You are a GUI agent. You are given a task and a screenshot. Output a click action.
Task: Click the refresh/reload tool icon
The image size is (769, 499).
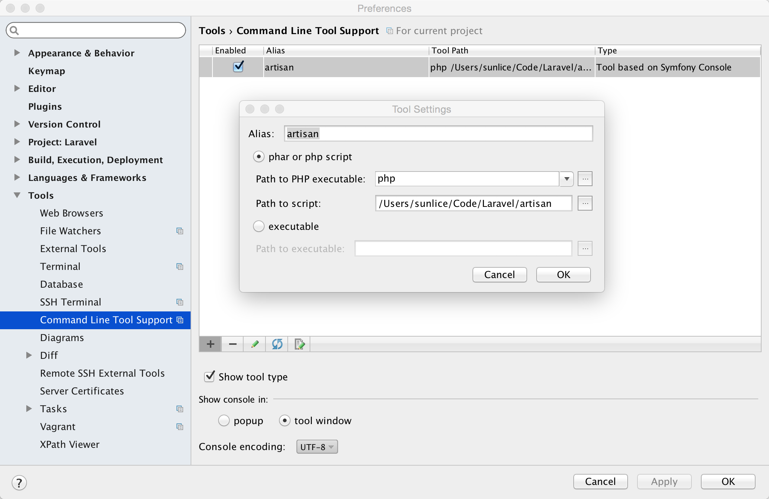pos(277,344)
